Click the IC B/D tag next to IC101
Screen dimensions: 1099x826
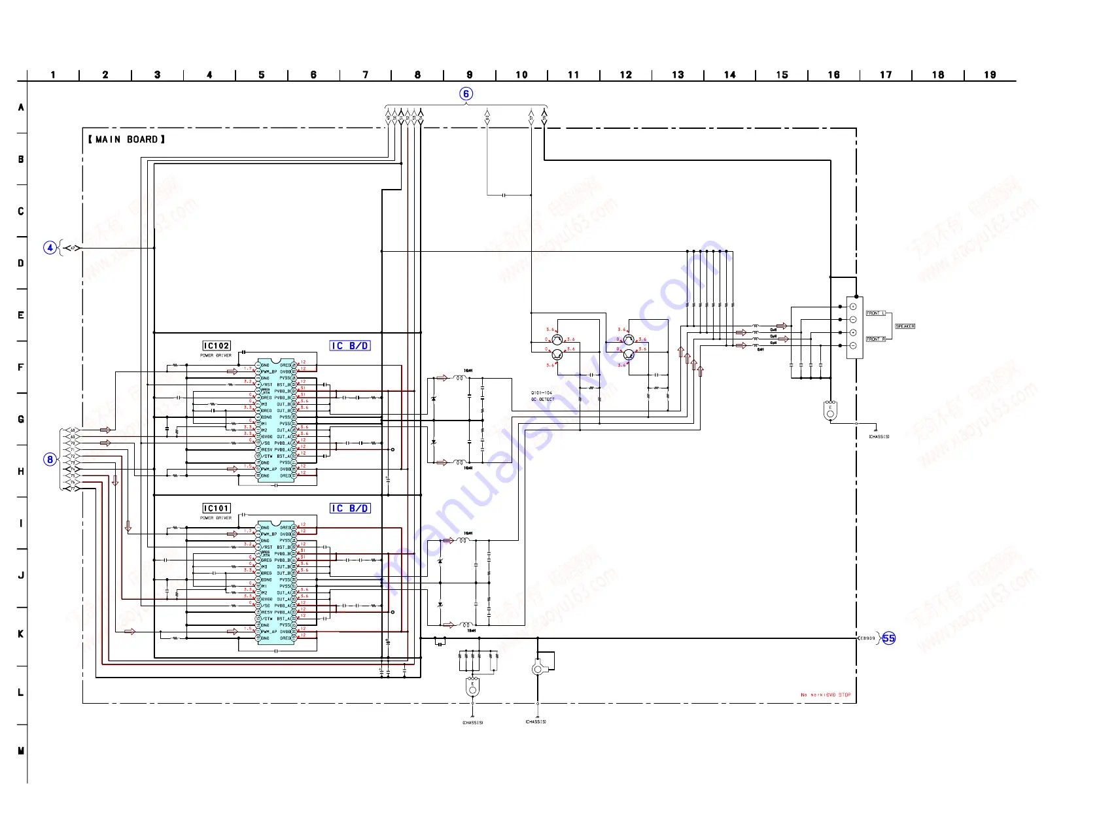coord(350,508)
